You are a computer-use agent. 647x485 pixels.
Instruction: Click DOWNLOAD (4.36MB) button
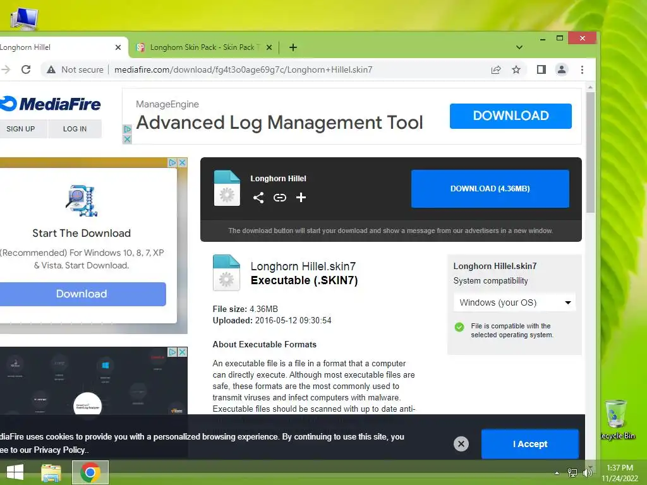490,188
